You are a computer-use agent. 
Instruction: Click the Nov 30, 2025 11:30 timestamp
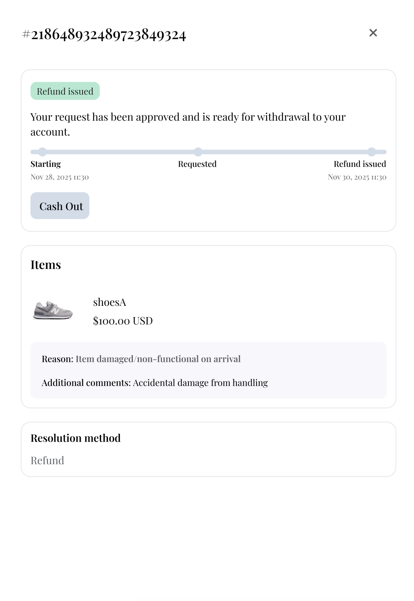coord(357,177)
